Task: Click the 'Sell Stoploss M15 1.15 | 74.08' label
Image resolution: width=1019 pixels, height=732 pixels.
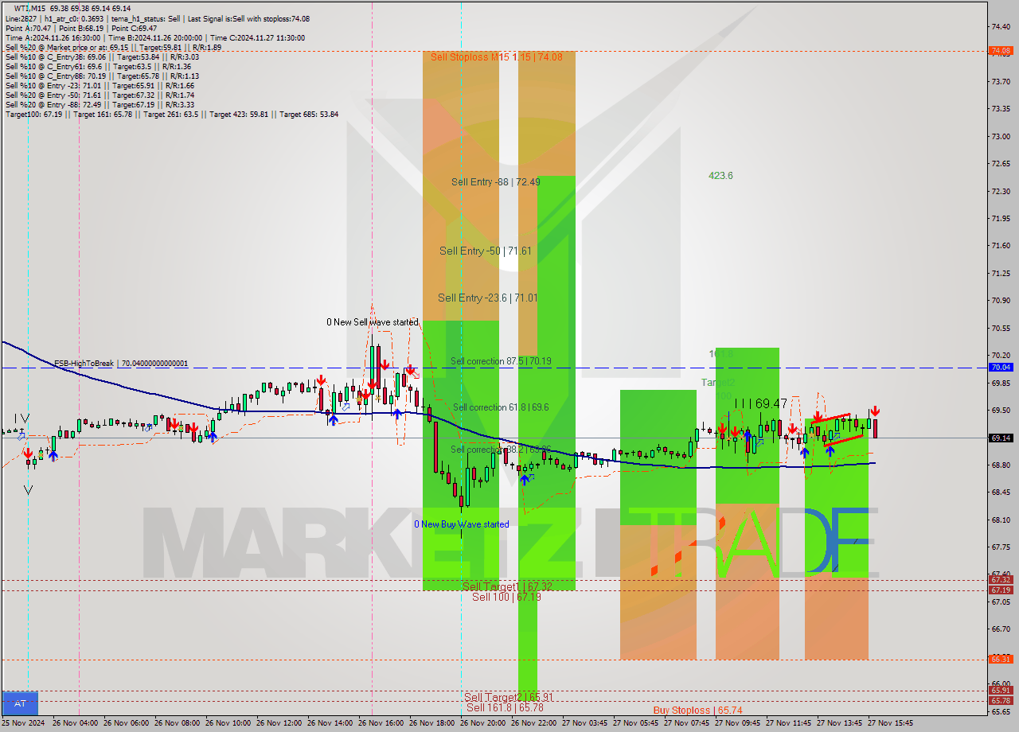Action: (496, 56)
